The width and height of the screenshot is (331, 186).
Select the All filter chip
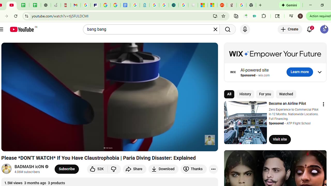pos(229,94)
